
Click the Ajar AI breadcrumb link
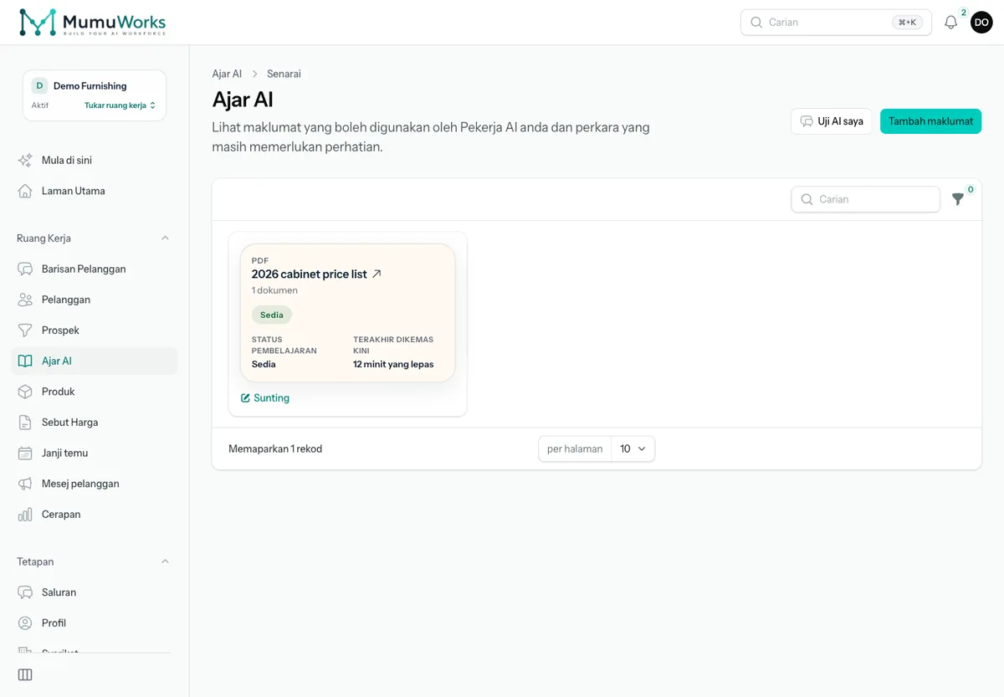click(227, 74)
